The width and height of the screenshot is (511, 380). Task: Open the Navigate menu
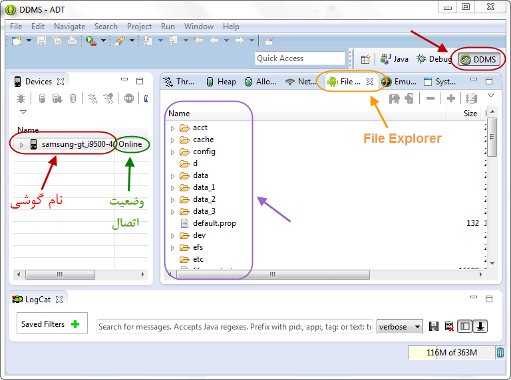tap(69, 27)
